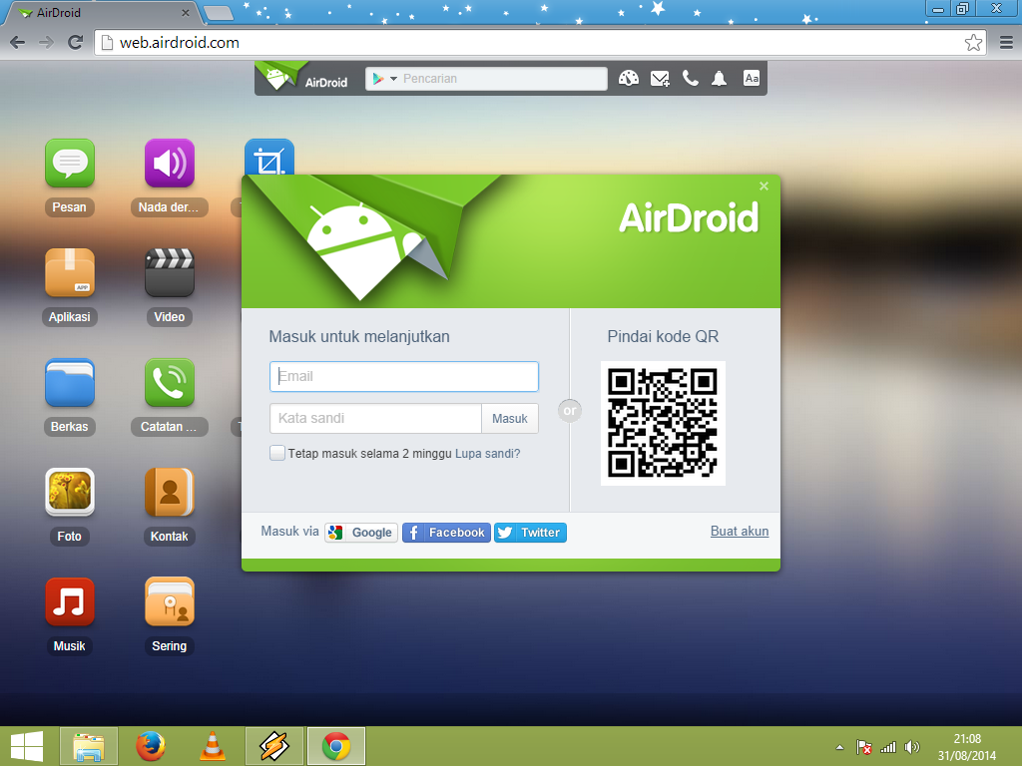Bookmark the page with star icon
This screenshot has height=766, width=1022.
tap(973, 42)
